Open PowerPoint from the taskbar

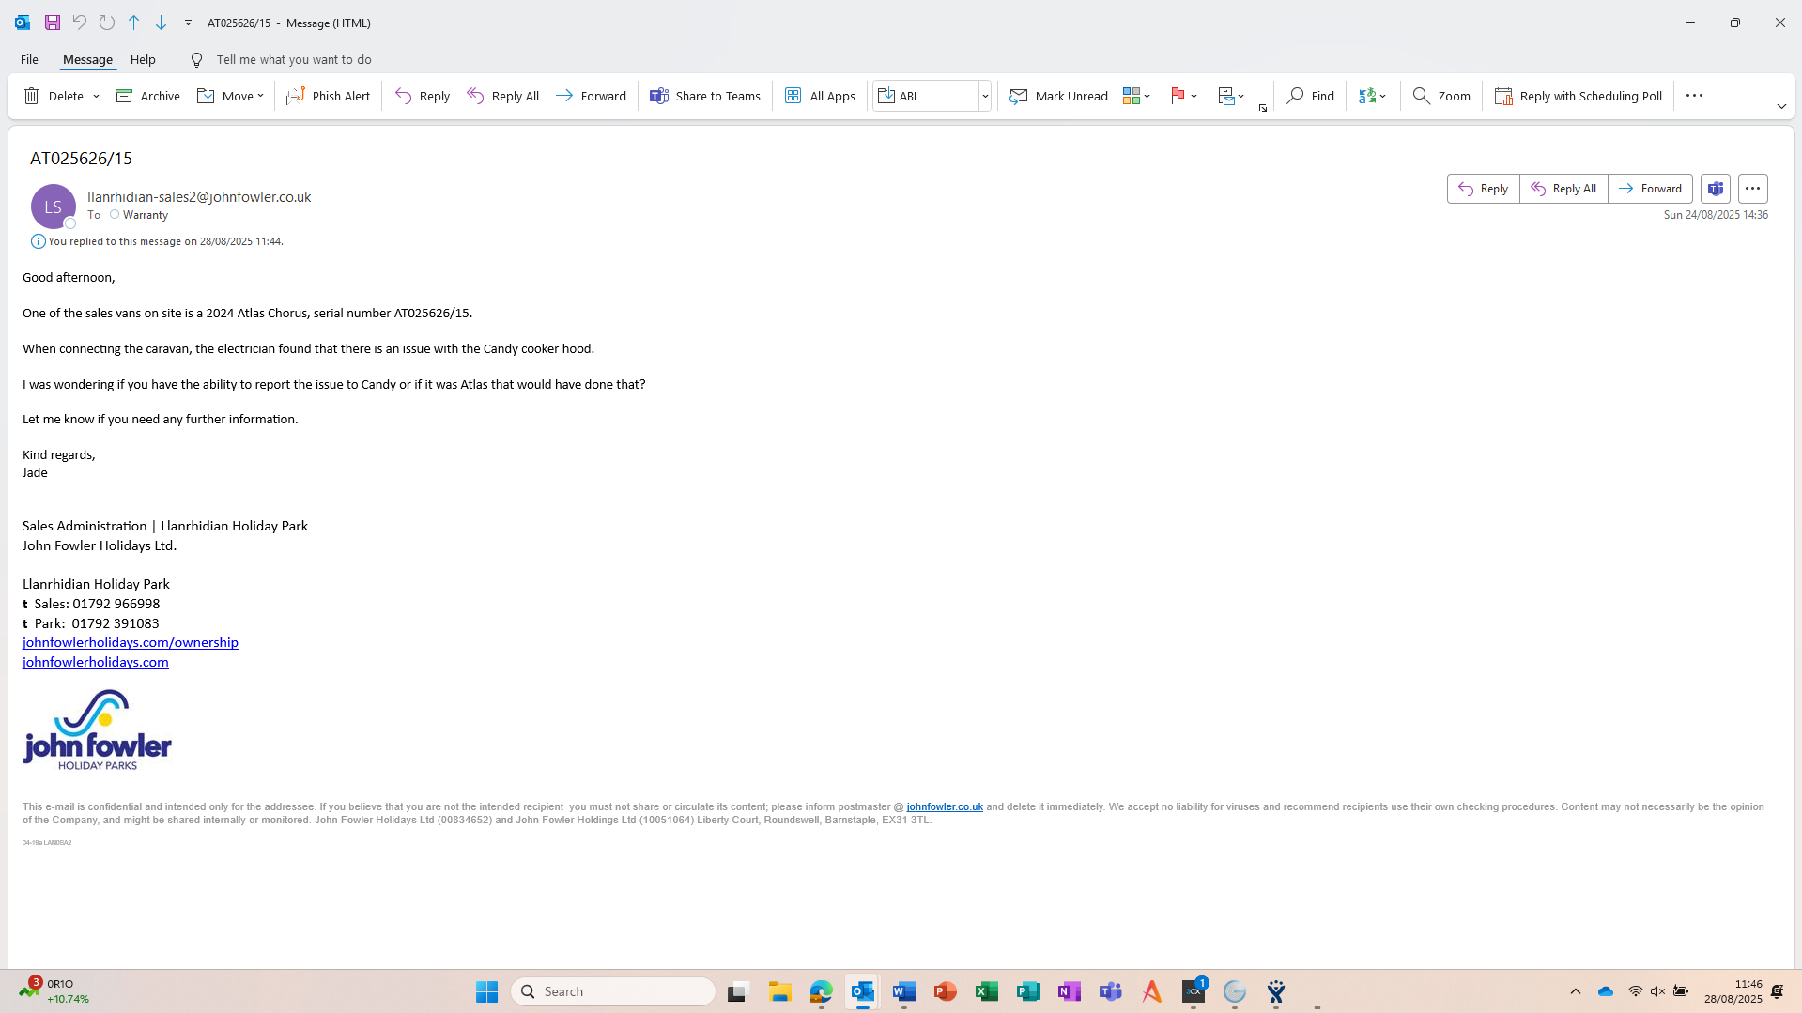coord(946,991)
